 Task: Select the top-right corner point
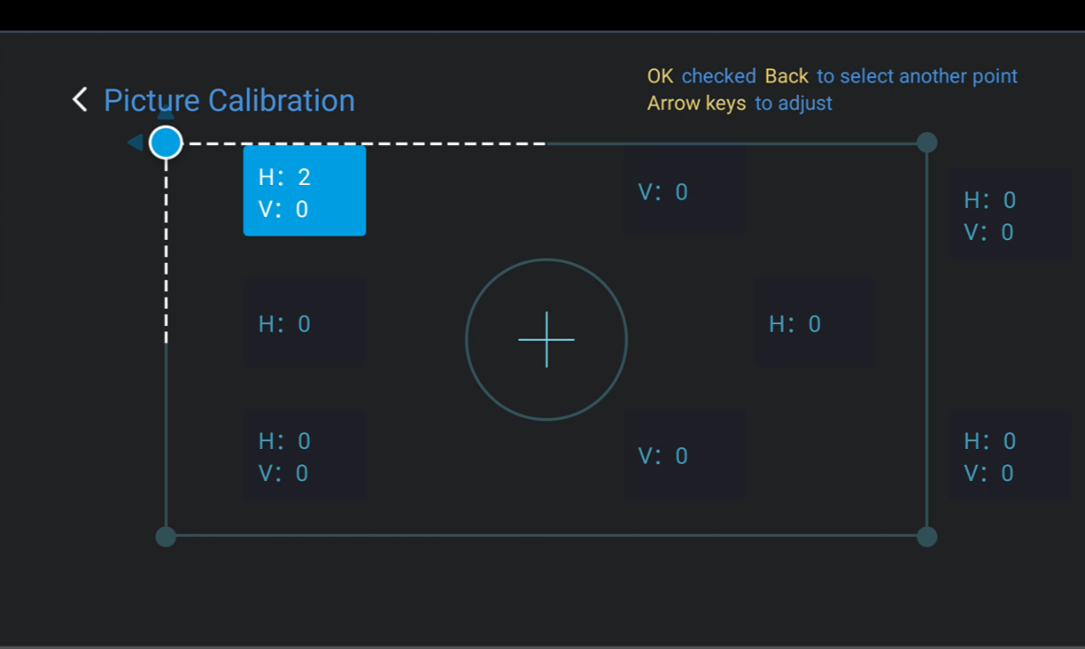coord(927,143)
